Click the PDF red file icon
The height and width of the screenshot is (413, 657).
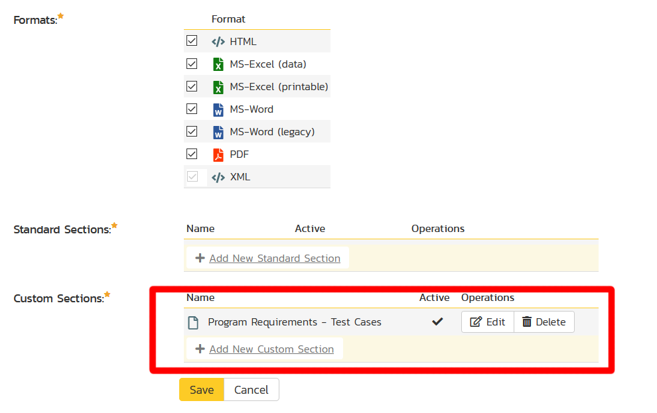[x=218, y=154]
